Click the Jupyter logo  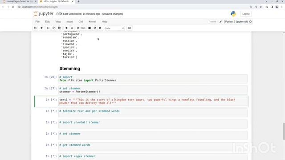point(44,14)
